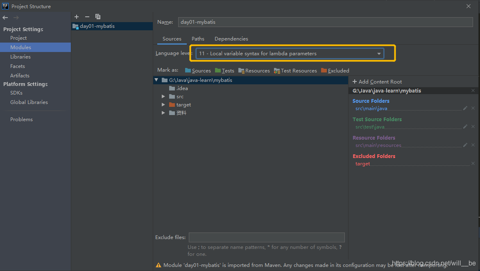Click src\test\java test folder link
480x271 pixels.
[x=370, y=126]
